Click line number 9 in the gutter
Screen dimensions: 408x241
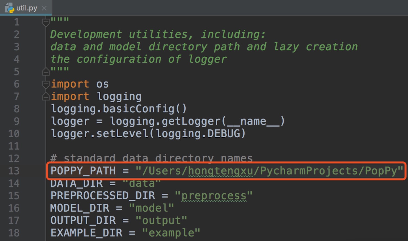(x=17, y=121)
